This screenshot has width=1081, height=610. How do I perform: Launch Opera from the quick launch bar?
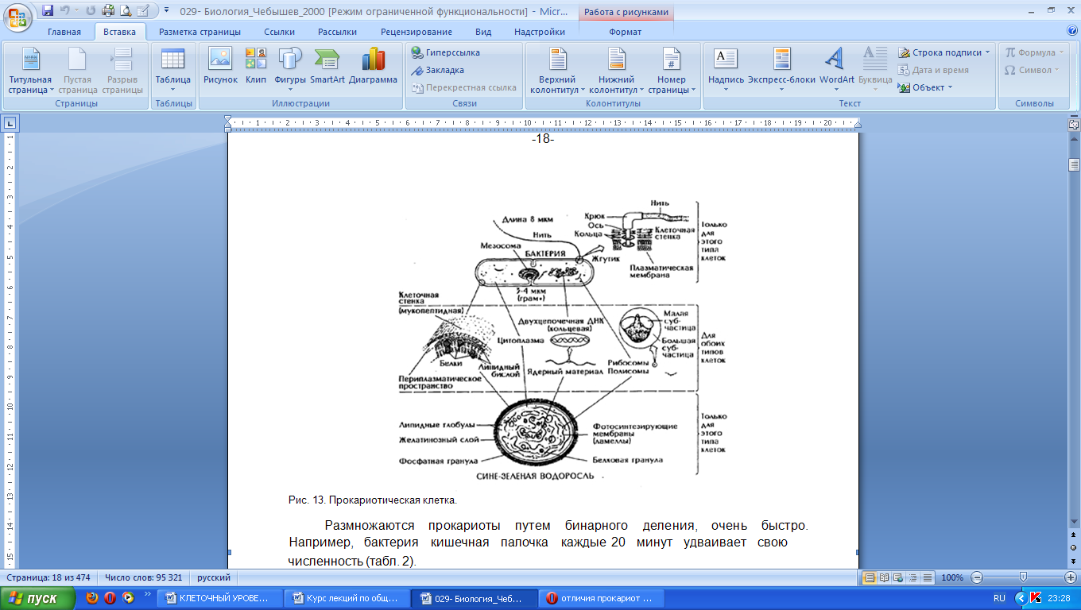pos(110,598)
